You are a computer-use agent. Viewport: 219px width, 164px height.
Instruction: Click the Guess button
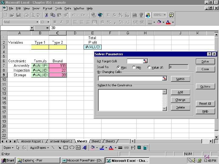click(180, 79)
